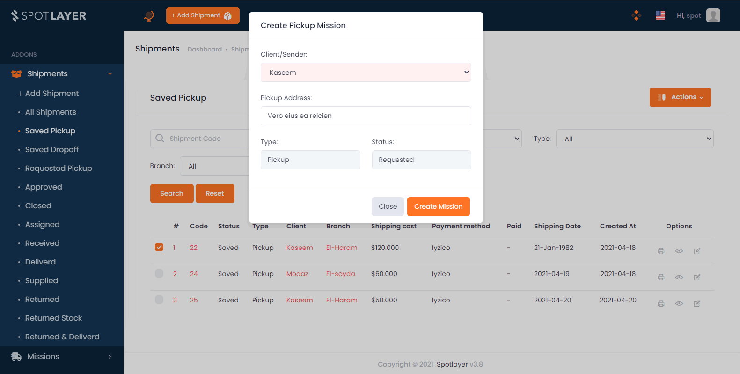This screenshot has height=374, width=740.
Task: Open Supplied shipments in sidebar
Action: tap(42, 281)
